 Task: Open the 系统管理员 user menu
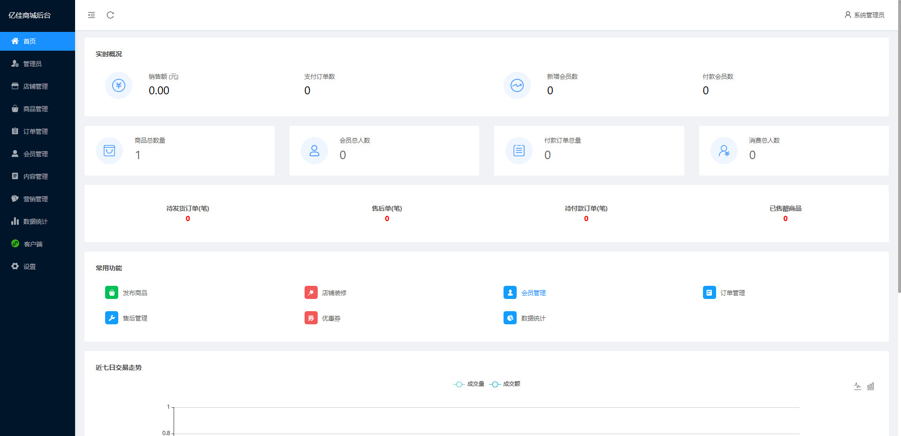(x=864, y=15)
